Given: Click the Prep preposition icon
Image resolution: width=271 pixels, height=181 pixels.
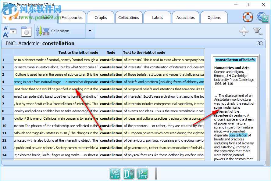Looking at the screenshot, I should (142, 174).
